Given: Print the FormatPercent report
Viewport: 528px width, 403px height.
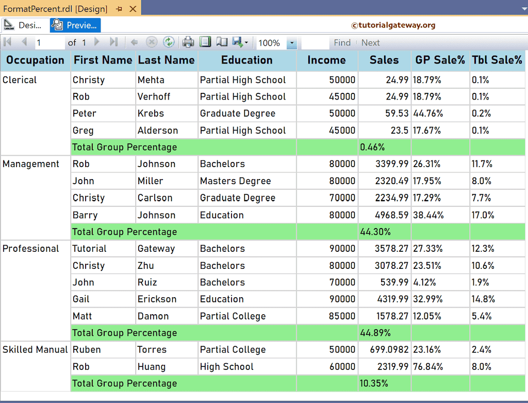Looking at the screenshot, I should coord(188,42).
